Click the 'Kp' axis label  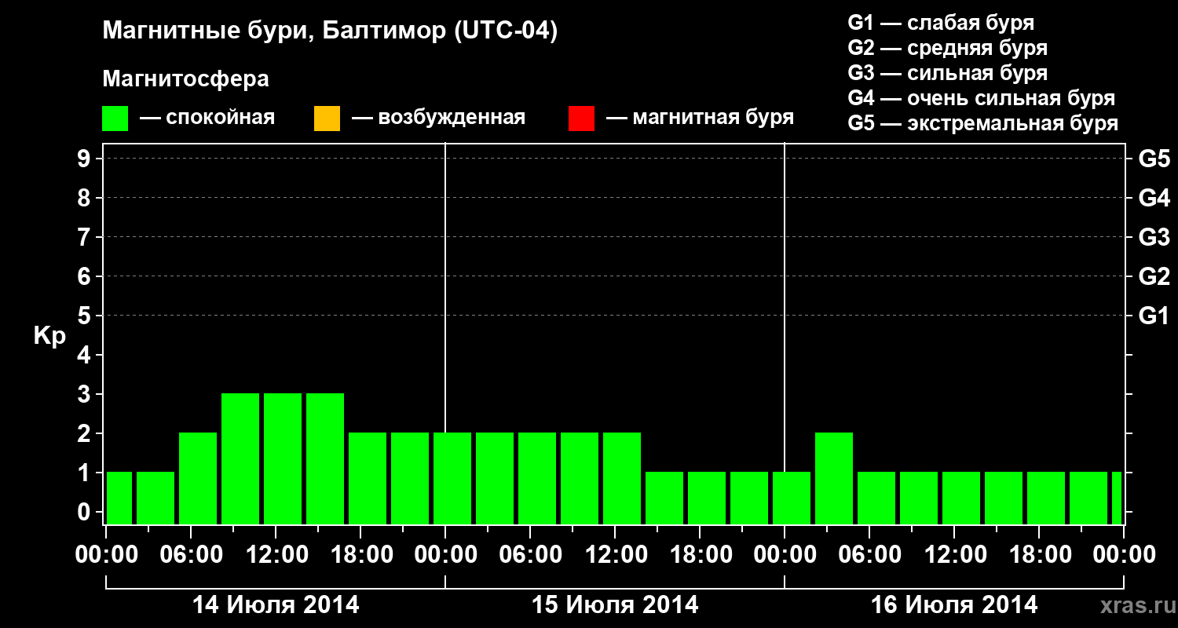pyautogui.click(x=49, y=336)
